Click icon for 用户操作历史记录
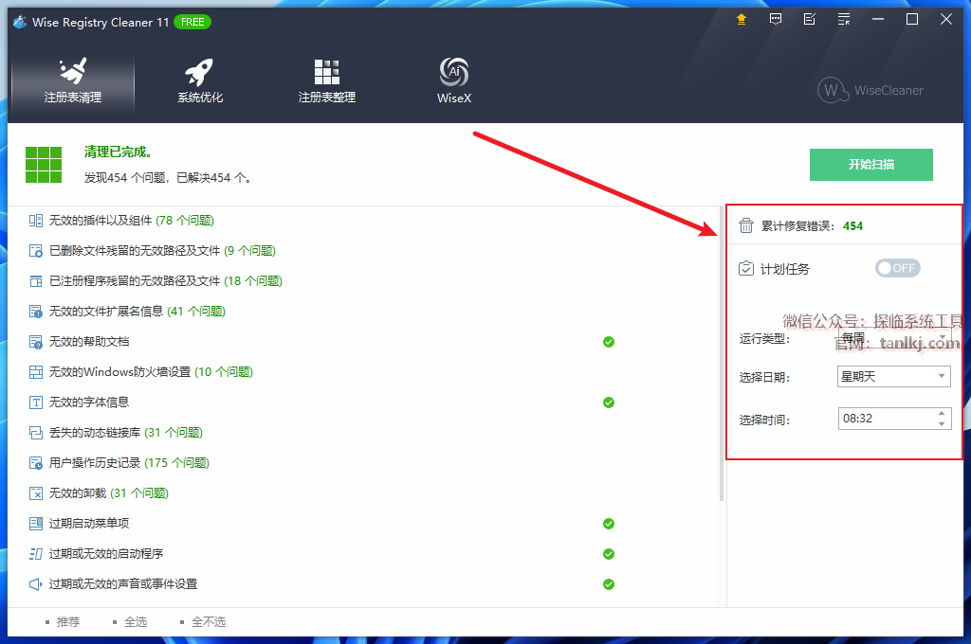 36,463
